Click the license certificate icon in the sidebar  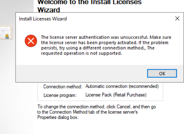pyautogui.click(x=6, y=32)
